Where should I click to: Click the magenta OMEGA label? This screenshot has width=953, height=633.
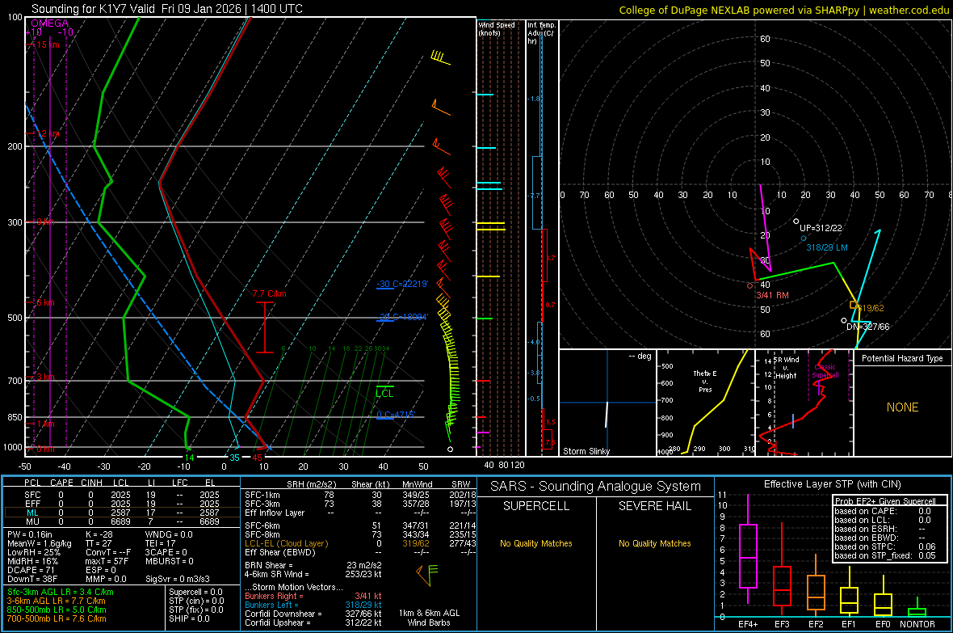(49, 23)
